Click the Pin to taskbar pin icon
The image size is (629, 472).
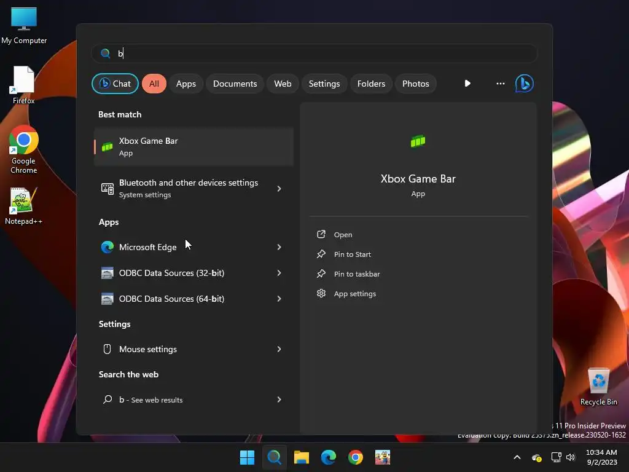tap(321, 273)
